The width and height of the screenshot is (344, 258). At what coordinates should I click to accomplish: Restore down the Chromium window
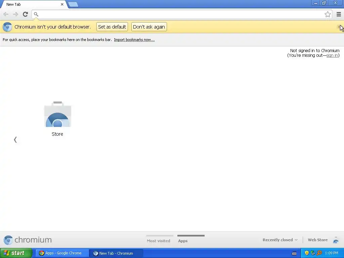point(324,3)
